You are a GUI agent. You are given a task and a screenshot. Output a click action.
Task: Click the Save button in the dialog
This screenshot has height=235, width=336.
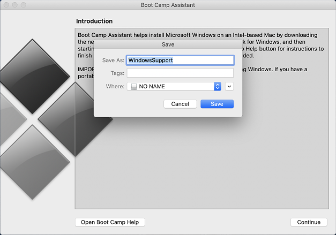pos(217,104)
